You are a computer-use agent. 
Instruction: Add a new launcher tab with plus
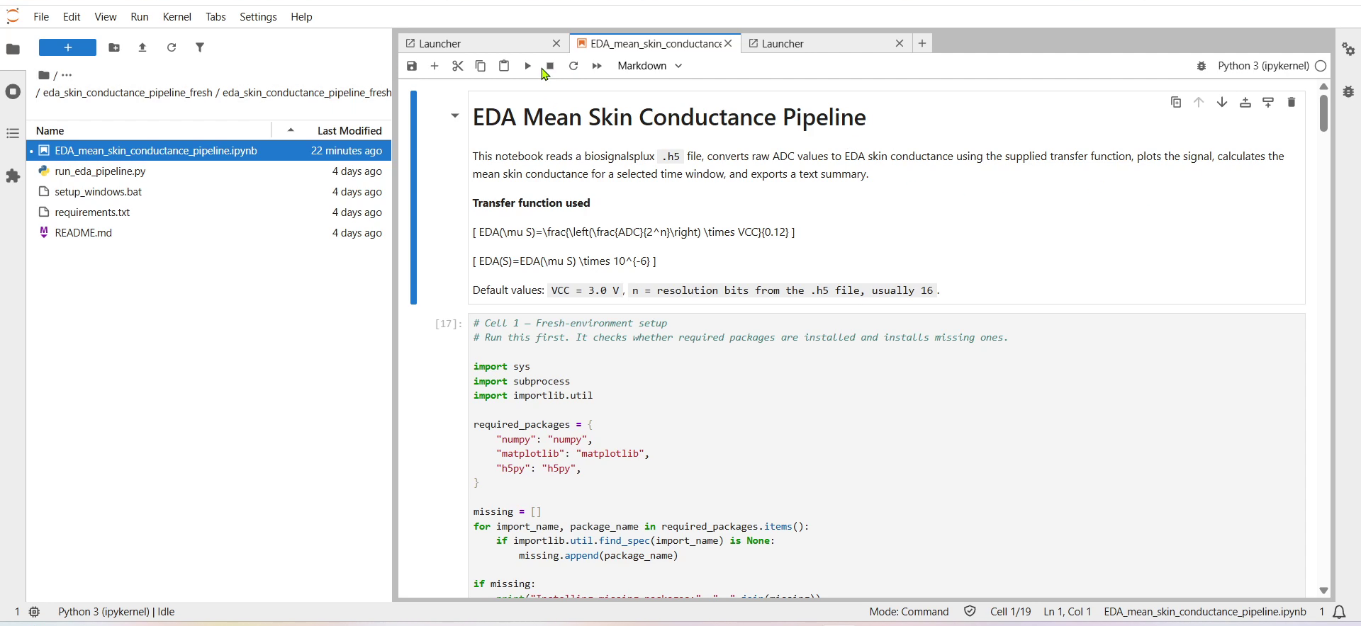[x=922, y=43]
